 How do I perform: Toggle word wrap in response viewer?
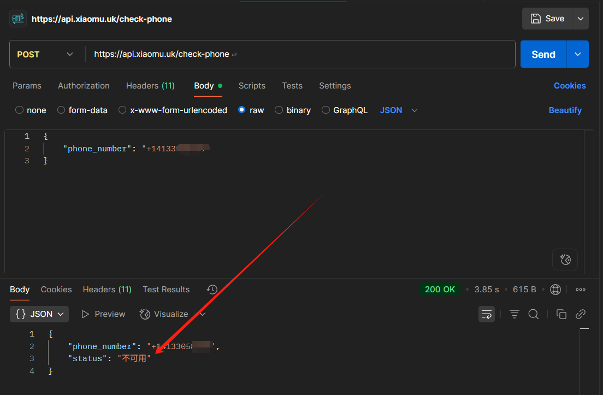487,314
